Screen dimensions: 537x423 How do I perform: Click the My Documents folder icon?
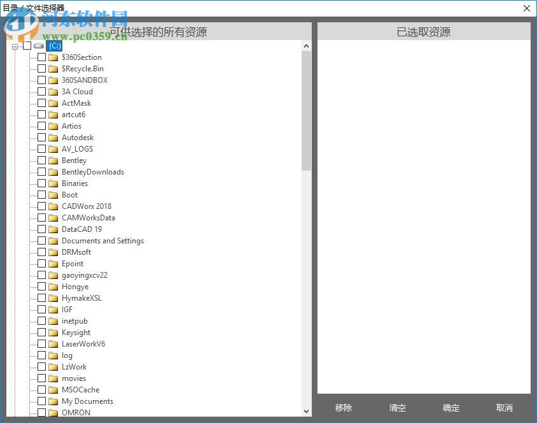tap(53, 401)
